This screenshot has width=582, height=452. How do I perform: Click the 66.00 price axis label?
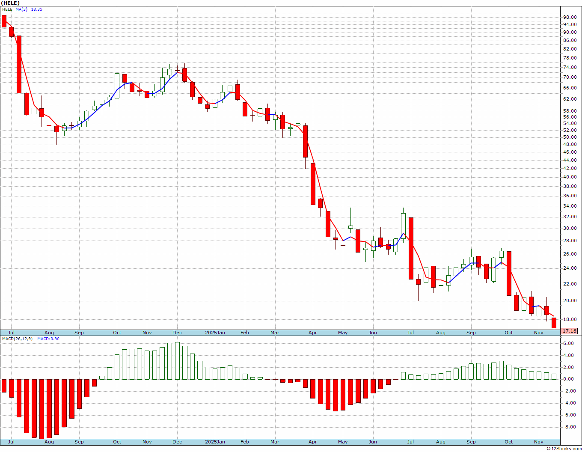click(x=570, y=88)
